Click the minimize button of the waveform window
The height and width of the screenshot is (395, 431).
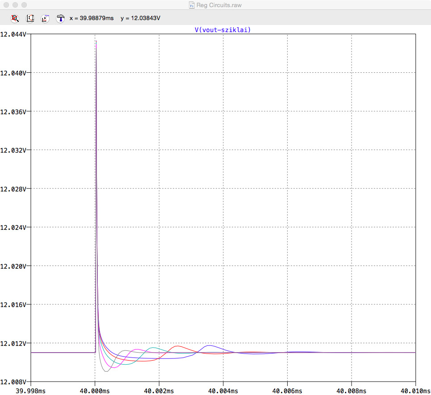pos(15,5)
